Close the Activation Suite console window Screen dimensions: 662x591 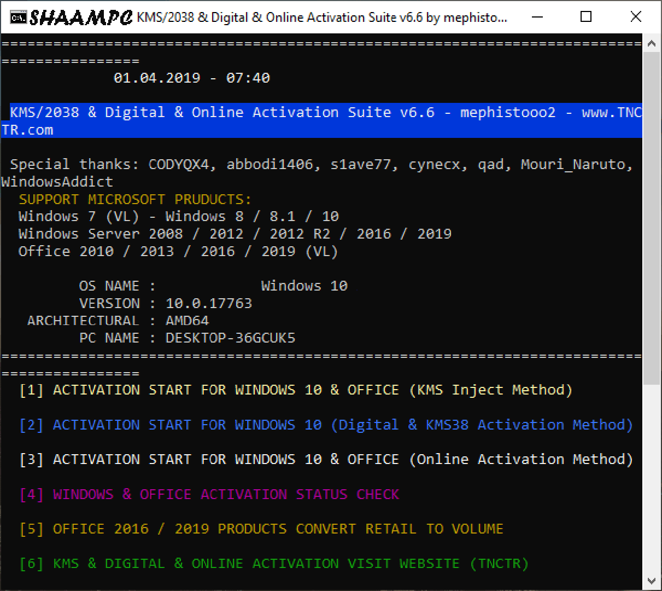pos(636,17)
